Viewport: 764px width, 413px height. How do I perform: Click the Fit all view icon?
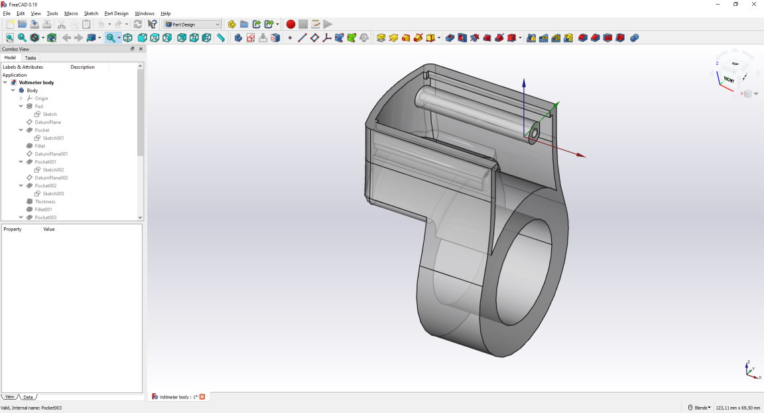[x=10, y=38]
